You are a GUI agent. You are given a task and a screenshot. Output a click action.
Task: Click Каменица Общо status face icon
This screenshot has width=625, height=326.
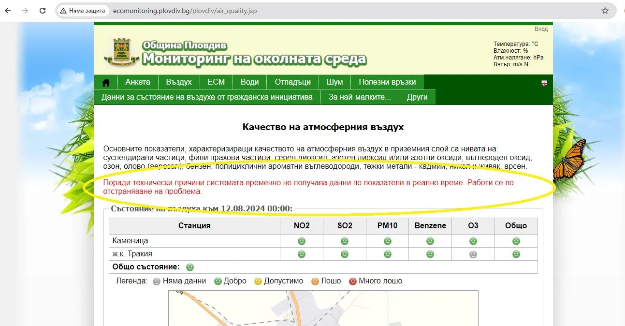[x=516, y=241]
